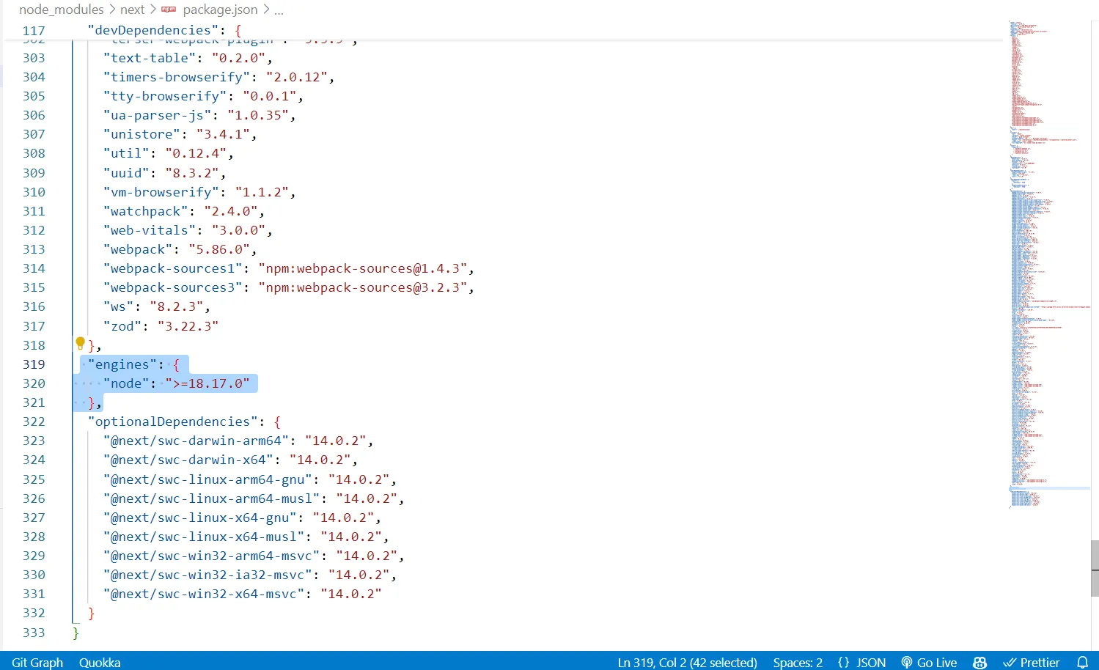Open node_modules breadcrumb

[62, 10]
